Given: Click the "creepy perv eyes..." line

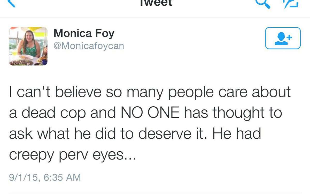Looking at the screenshot, I should 72,154.
